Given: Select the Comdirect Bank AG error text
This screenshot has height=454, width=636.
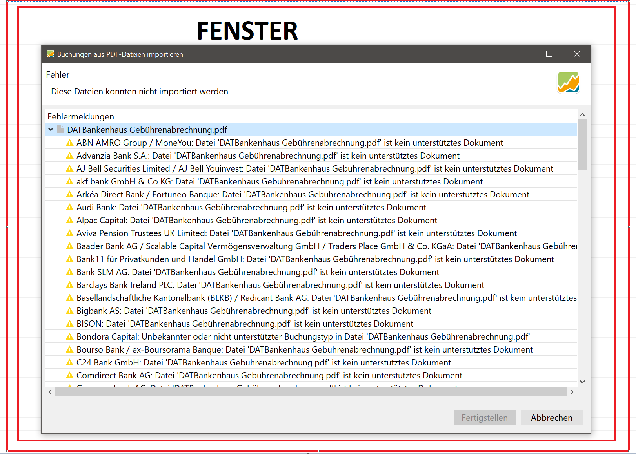Looking at the screenshot, I should pyautogui.click(x=269, y=375).
